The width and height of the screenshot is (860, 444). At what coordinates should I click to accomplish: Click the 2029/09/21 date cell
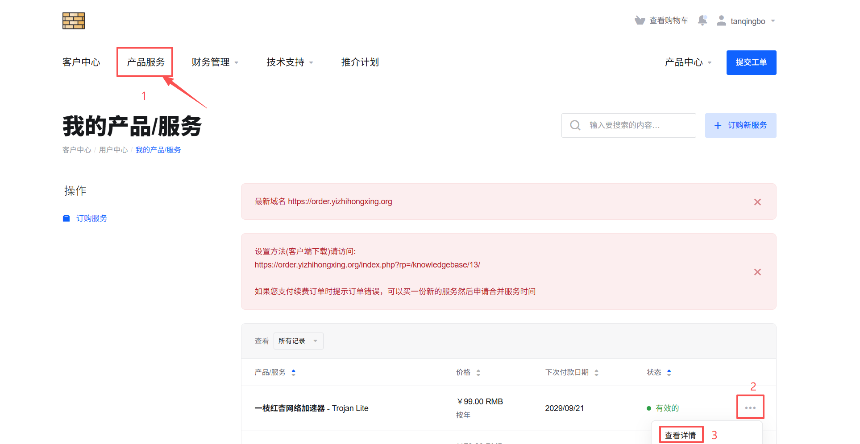564,408
